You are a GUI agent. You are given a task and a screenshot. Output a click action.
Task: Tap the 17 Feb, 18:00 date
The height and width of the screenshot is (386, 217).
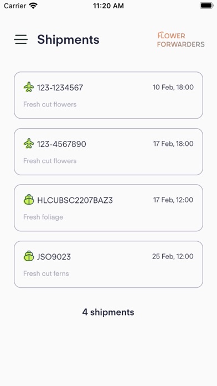[173, 144]
